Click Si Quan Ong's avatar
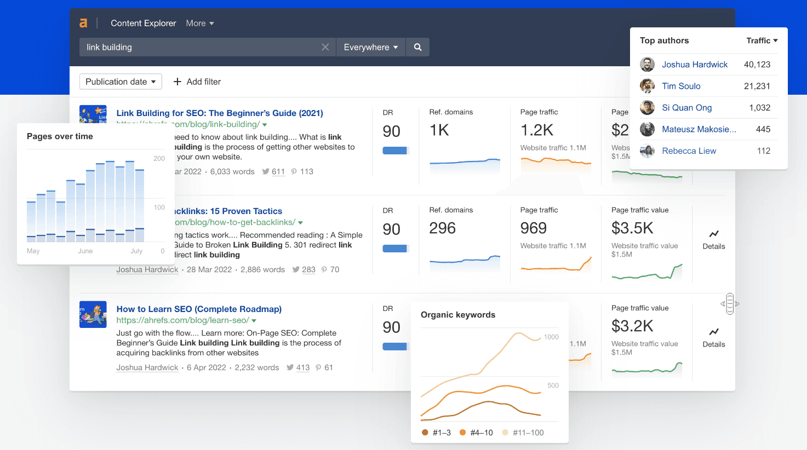The width and height of the screenshot is (807, 450). (x=648, y=107)
